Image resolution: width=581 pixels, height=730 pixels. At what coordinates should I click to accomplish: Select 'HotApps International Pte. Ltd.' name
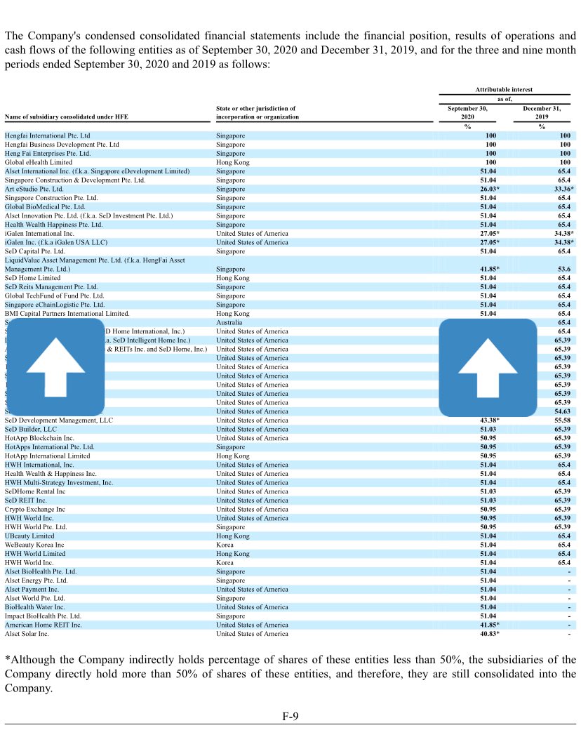pos(49,446)
